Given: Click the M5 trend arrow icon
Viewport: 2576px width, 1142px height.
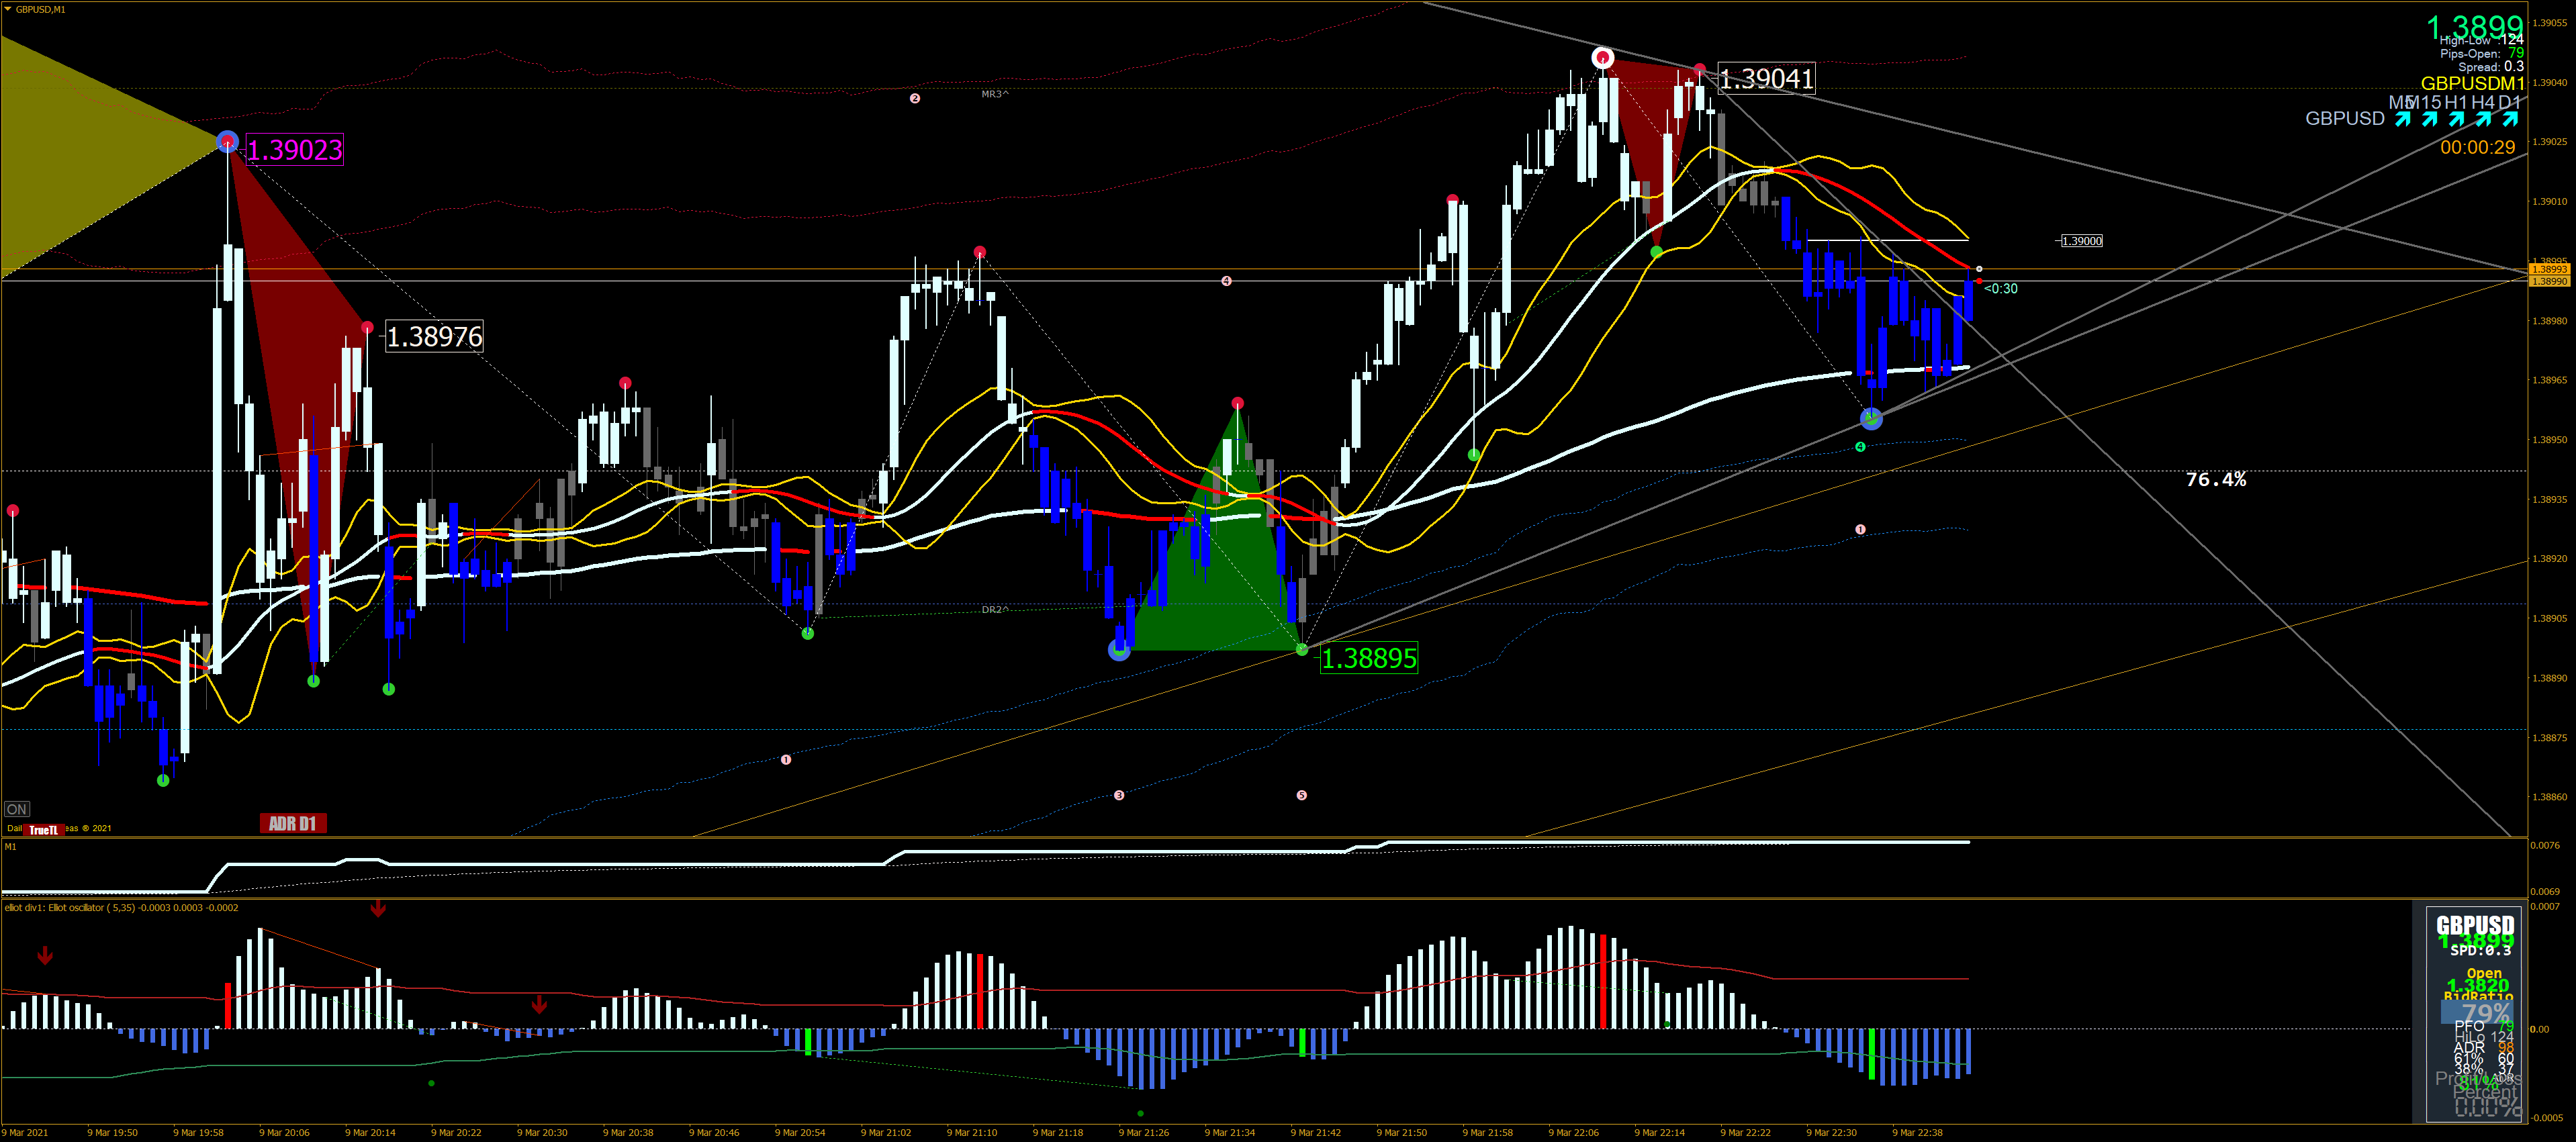Looking at the screenshot, I should point(2402,119).
